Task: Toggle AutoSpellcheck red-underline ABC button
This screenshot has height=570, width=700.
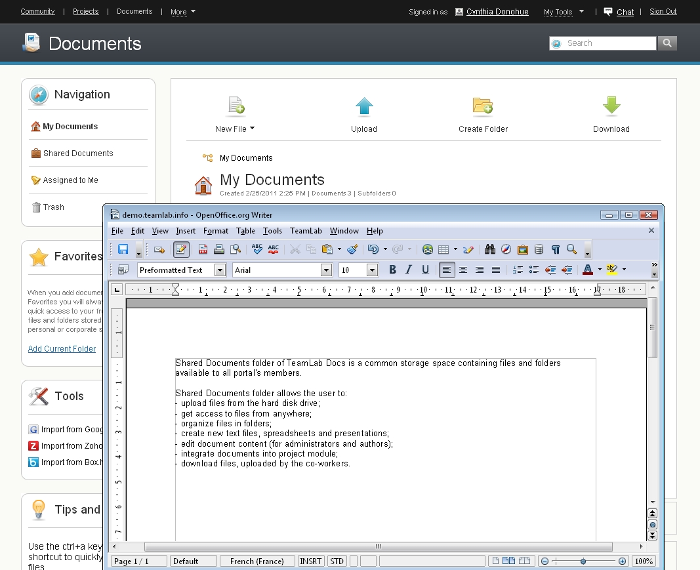Action: pyautogui.click(x=273, y=249)
